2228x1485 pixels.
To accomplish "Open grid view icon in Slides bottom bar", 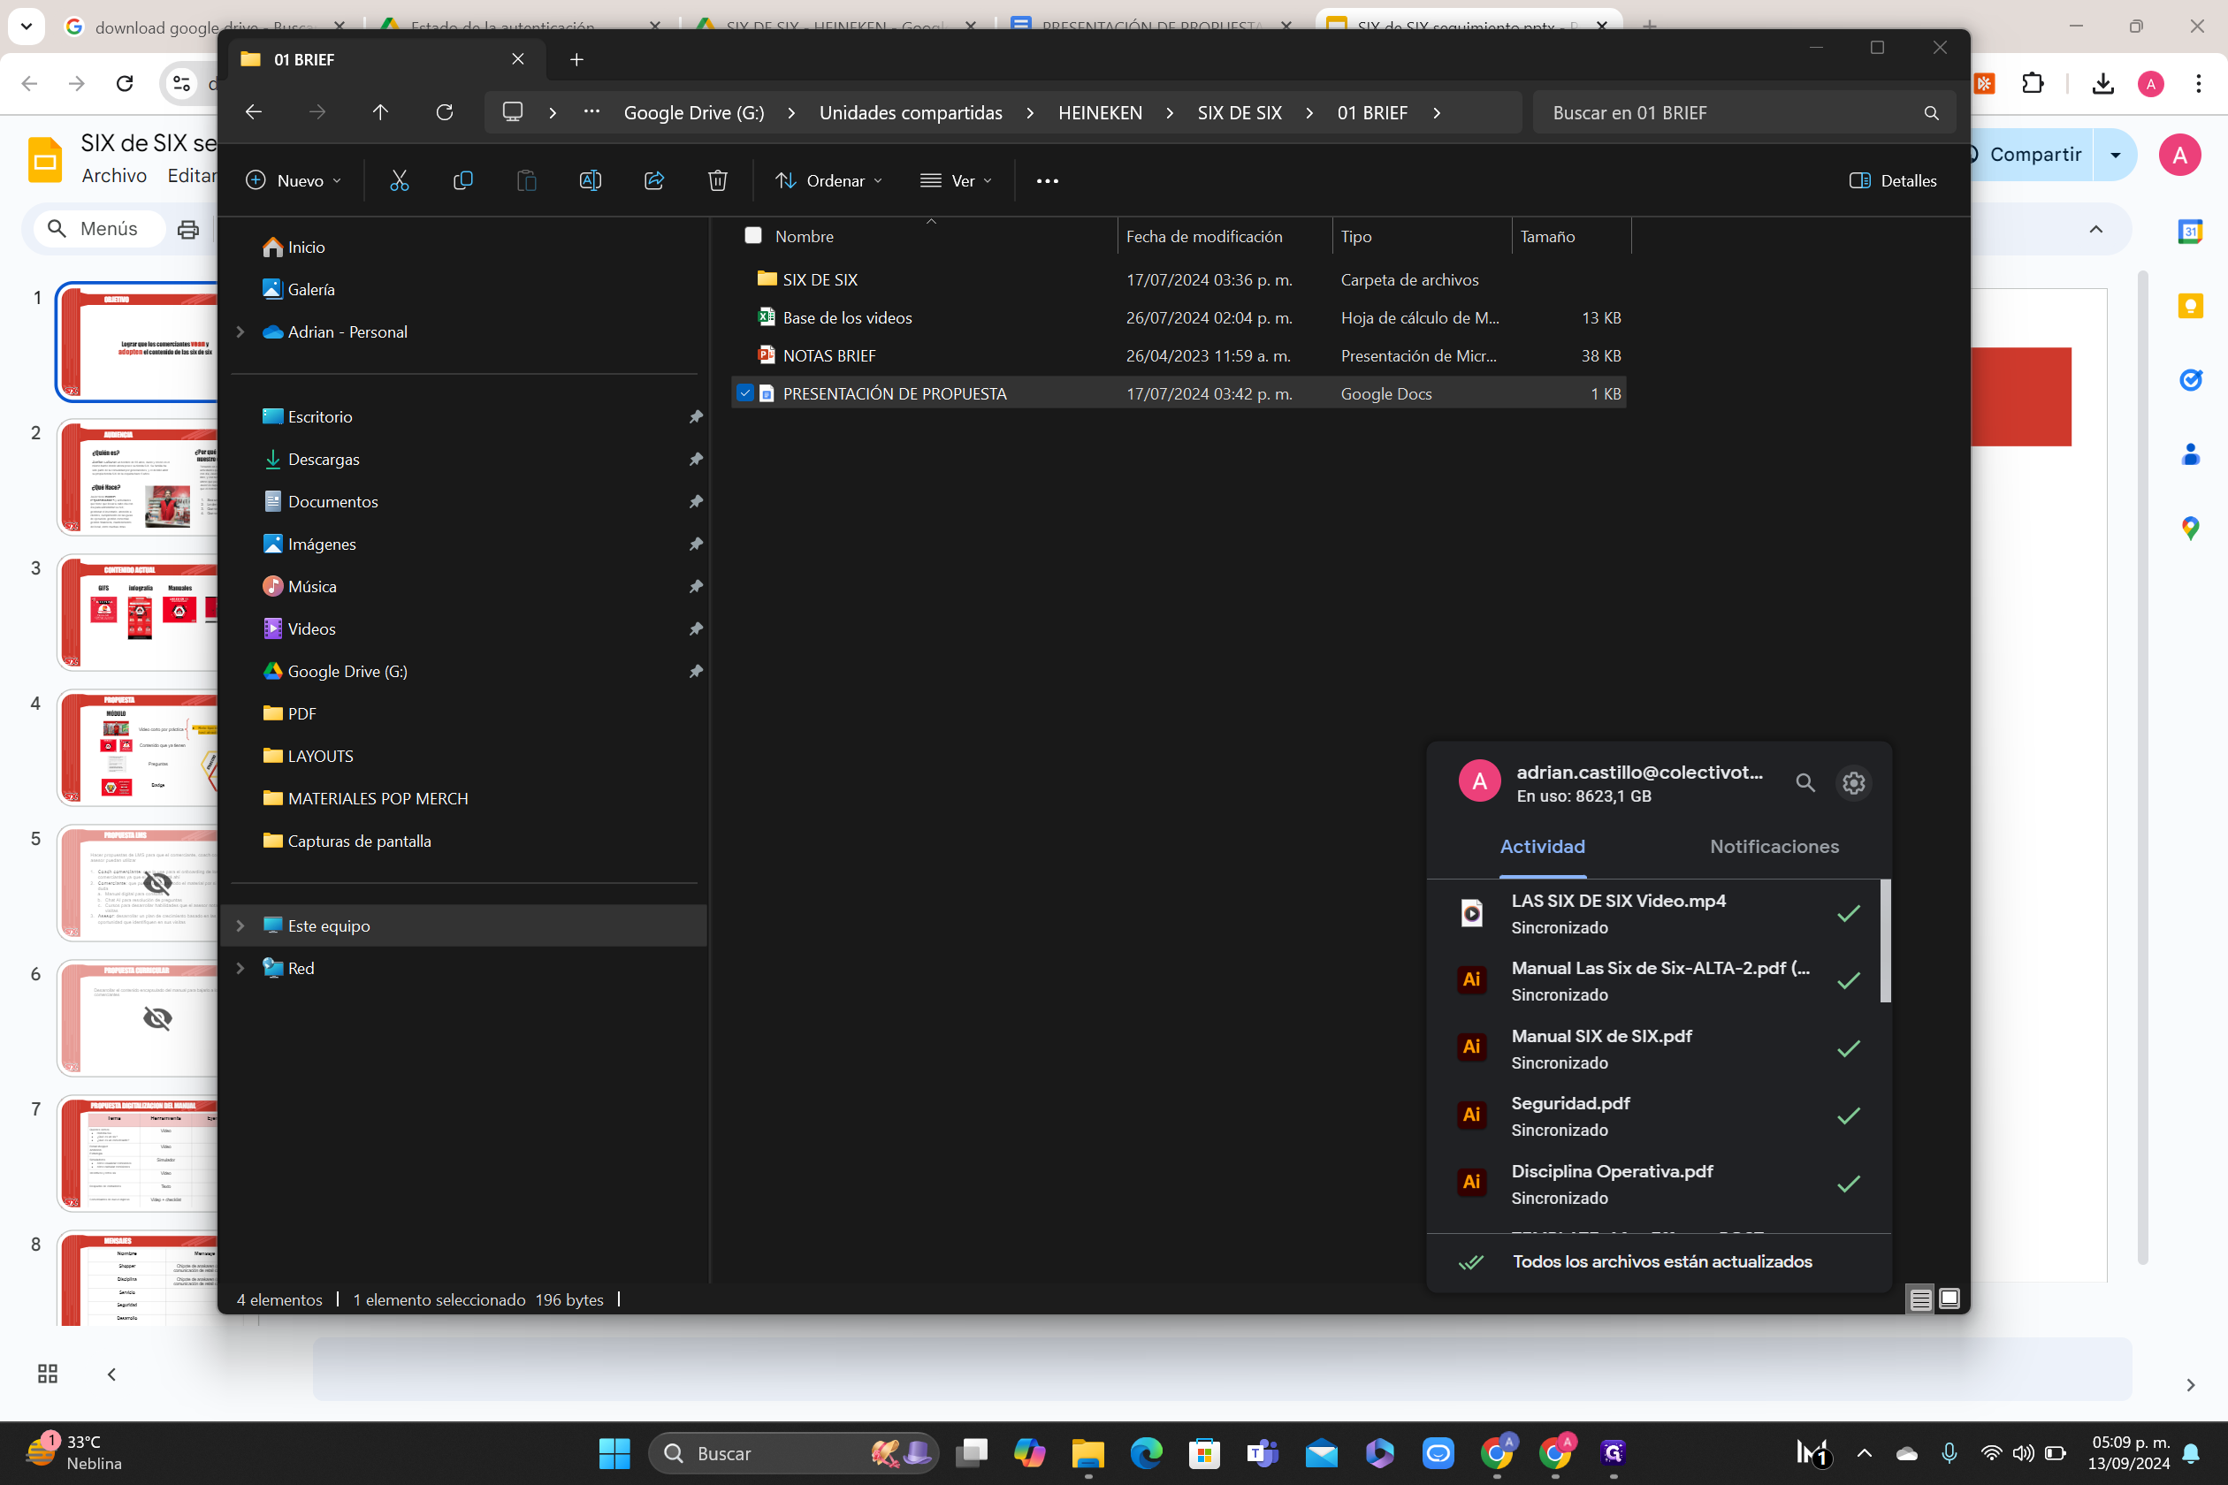I will (x=48, y=1374).
